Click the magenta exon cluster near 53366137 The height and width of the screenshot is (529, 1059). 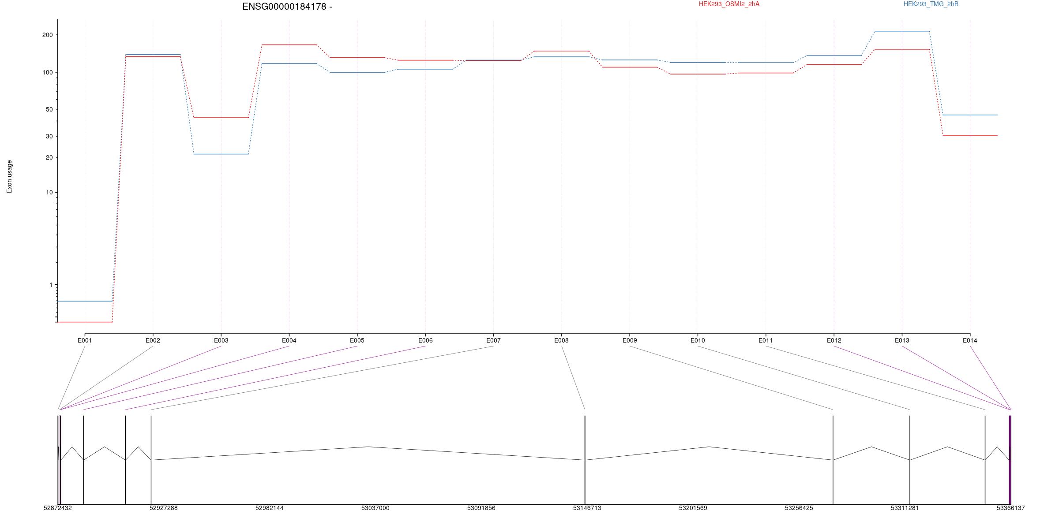tap(1010, 460)
